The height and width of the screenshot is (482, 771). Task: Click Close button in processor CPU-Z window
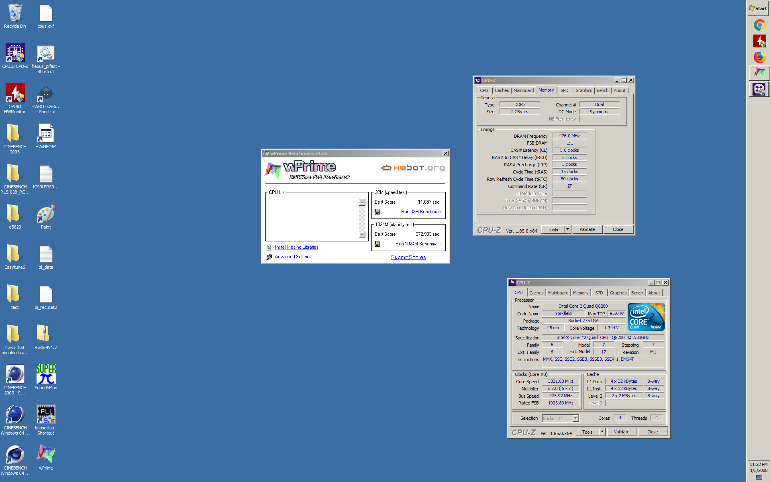click(653, 432)
